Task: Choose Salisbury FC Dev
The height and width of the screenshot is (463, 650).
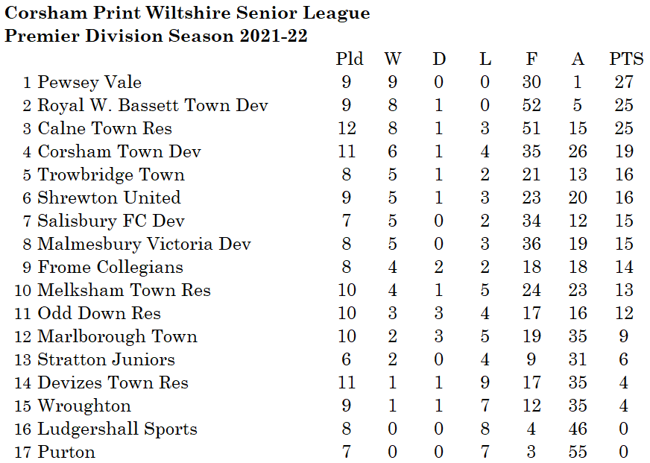Action: pyautogui.click(x=111, y=221)
